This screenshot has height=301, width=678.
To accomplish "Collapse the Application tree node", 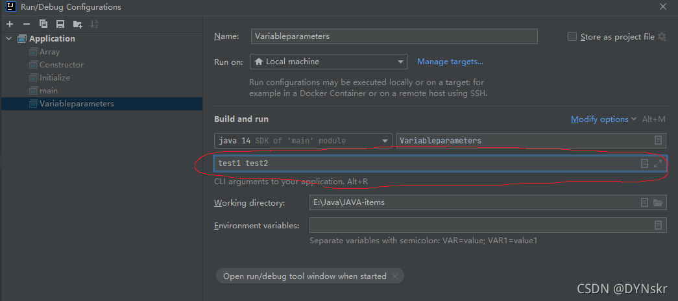I will pyautogui.click(x=8, y=38).
